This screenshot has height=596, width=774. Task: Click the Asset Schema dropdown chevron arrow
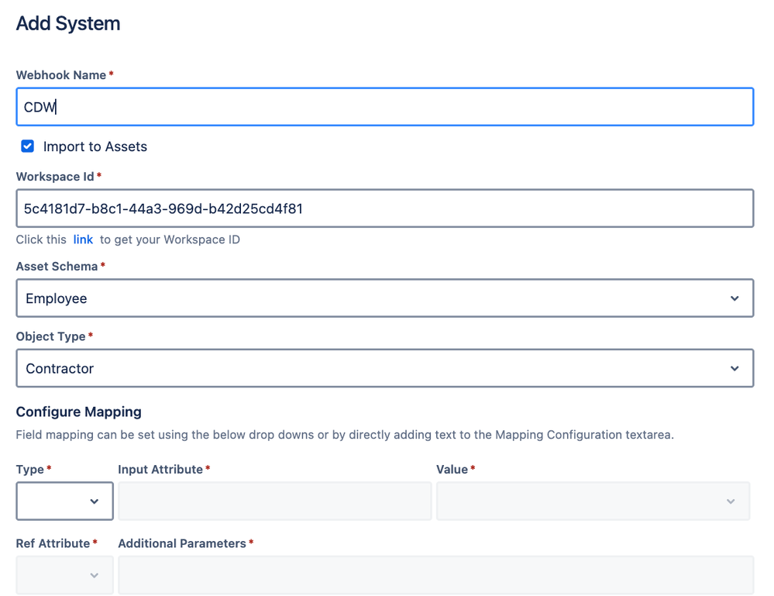[x=734, y=298]
